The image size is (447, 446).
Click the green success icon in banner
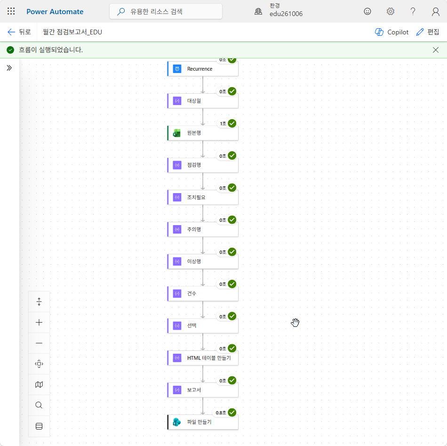[10, 50]
